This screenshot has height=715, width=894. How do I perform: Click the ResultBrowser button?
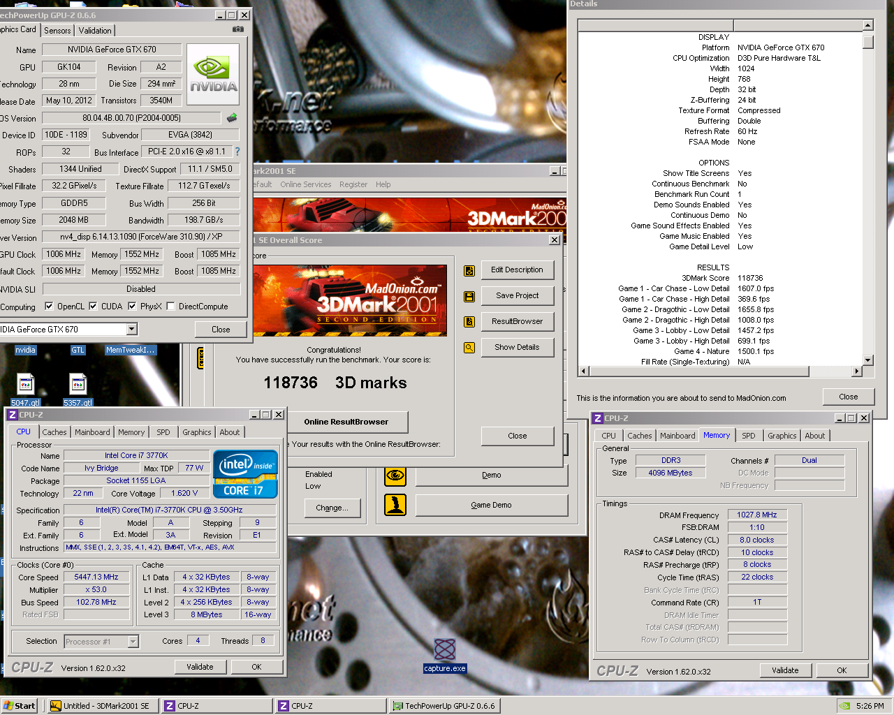(x=517, y=322)
